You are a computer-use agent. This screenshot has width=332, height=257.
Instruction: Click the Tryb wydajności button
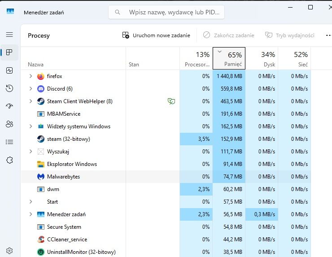(x=290, y=35)
